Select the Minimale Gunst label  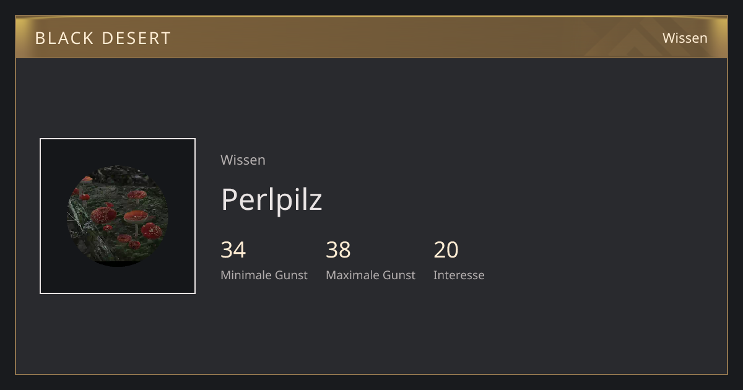(x=264, y=275)
